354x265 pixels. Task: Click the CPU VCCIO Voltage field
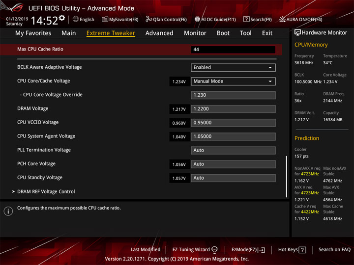[x=233, y=123]
